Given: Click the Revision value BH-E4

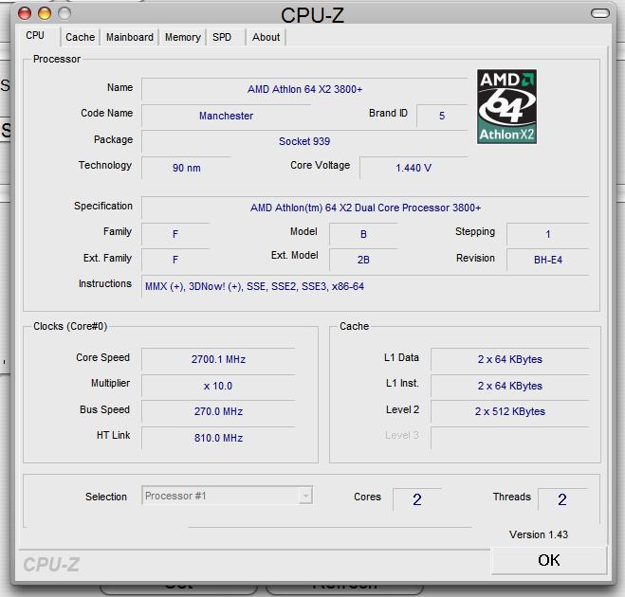Looking at the screenshot, I should (x=547, y=260).
